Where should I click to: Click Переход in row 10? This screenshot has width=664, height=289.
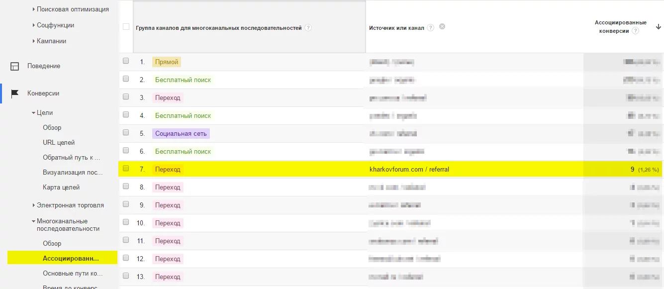click(168, 223)
